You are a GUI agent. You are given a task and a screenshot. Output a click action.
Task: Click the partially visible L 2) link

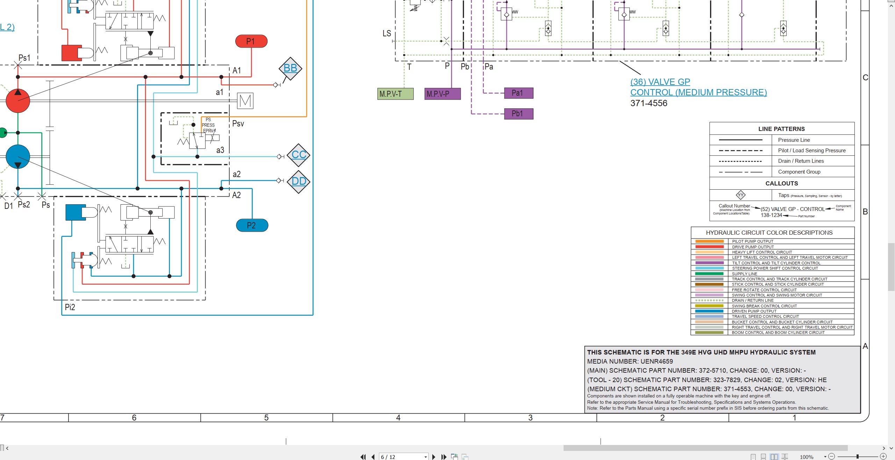point(7,27)
